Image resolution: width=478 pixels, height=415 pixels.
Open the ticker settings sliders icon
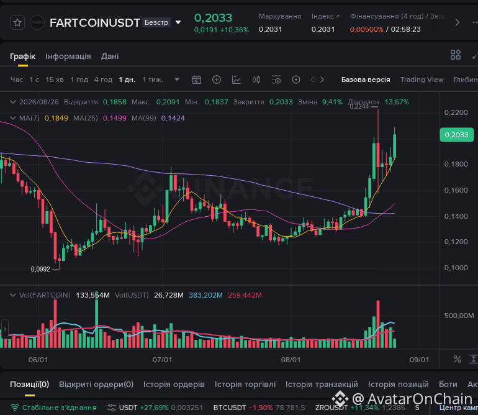(112, 408)
